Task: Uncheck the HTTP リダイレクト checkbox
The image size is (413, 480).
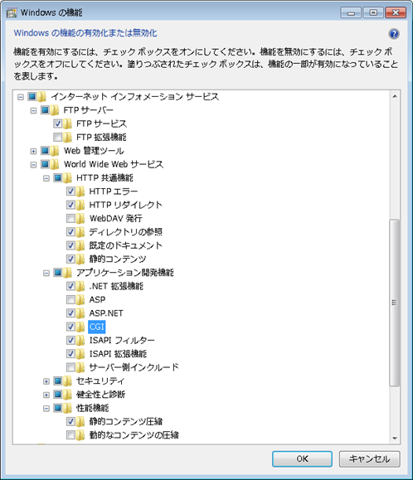Action: tap(70, 205)
